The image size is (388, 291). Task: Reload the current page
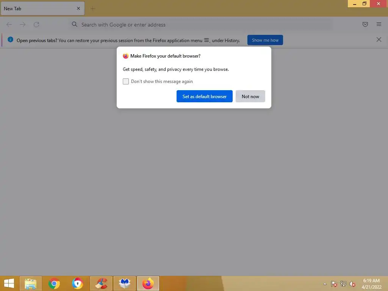[36, 25]
